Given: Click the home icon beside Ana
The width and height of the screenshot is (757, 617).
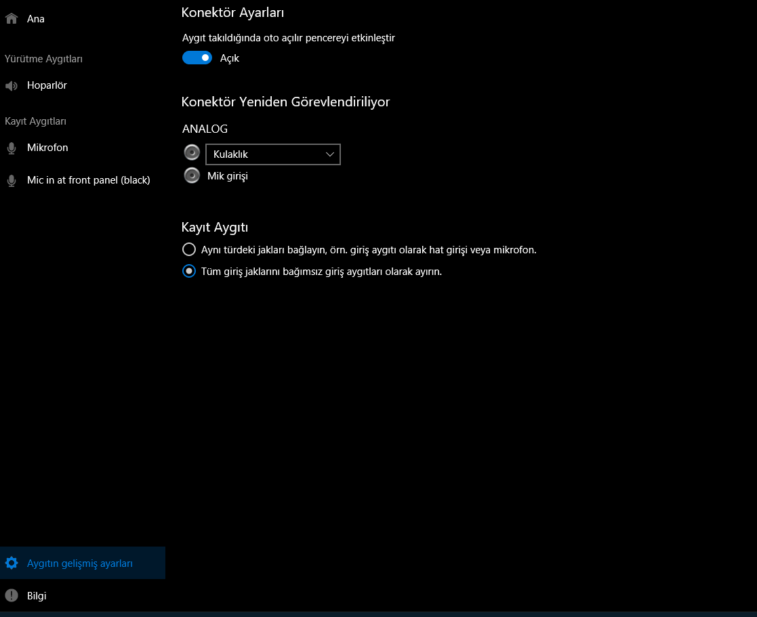Looking at the screenshot, I should [12, 18].
